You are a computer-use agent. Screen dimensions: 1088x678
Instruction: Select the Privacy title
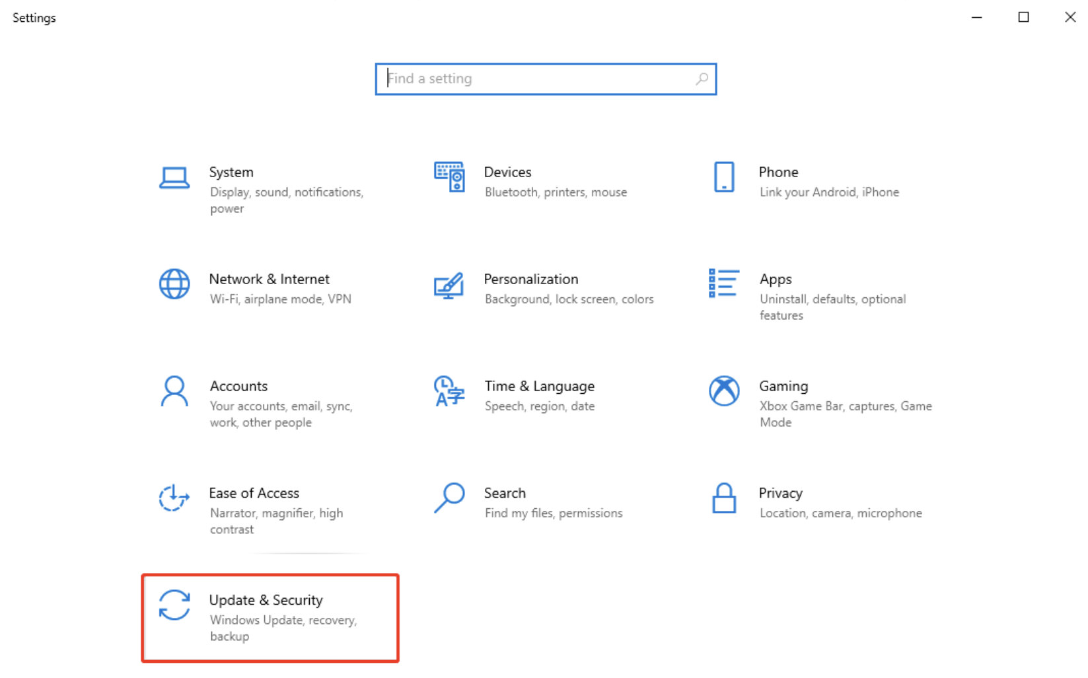[x=780, y=494]
